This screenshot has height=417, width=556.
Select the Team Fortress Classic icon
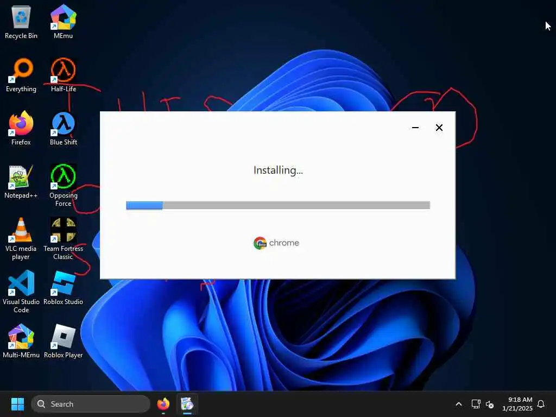[63, 239]
